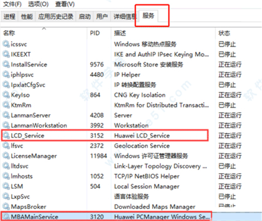This screenshot has width=262, height=221.
Task: Switch to the 进程 tab
Action: (10, 17)
